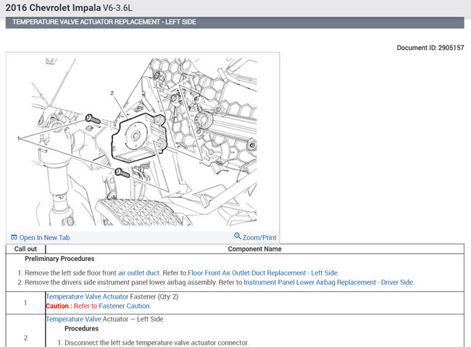The image size is (471, 347).
Task: Click the Zoom/Print magnifier icon
Action: click(x=237, y=236)
